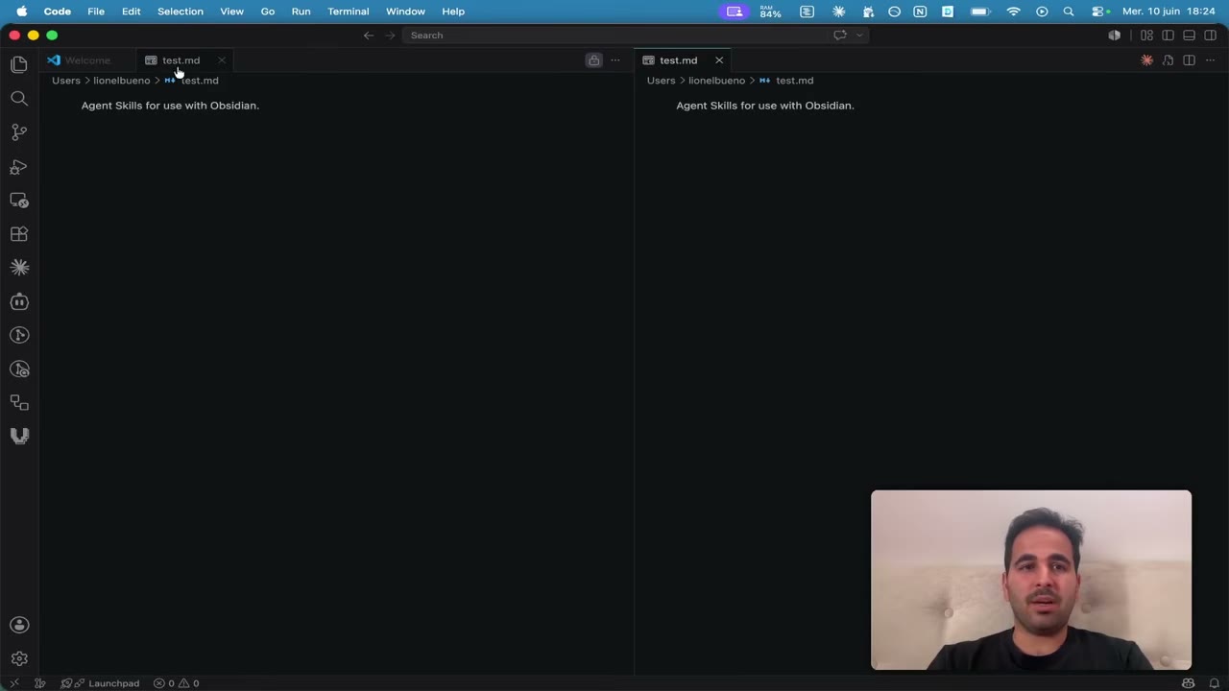Open the Selection menu
The image size is (1229, 691).
181,12
